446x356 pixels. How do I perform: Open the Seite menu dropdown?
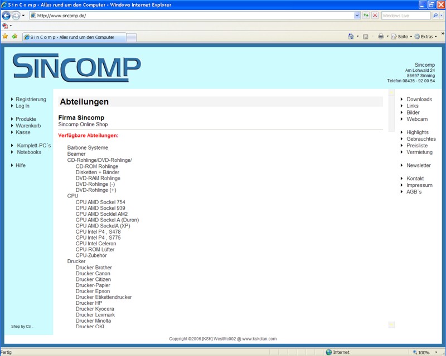coord(403,37)
